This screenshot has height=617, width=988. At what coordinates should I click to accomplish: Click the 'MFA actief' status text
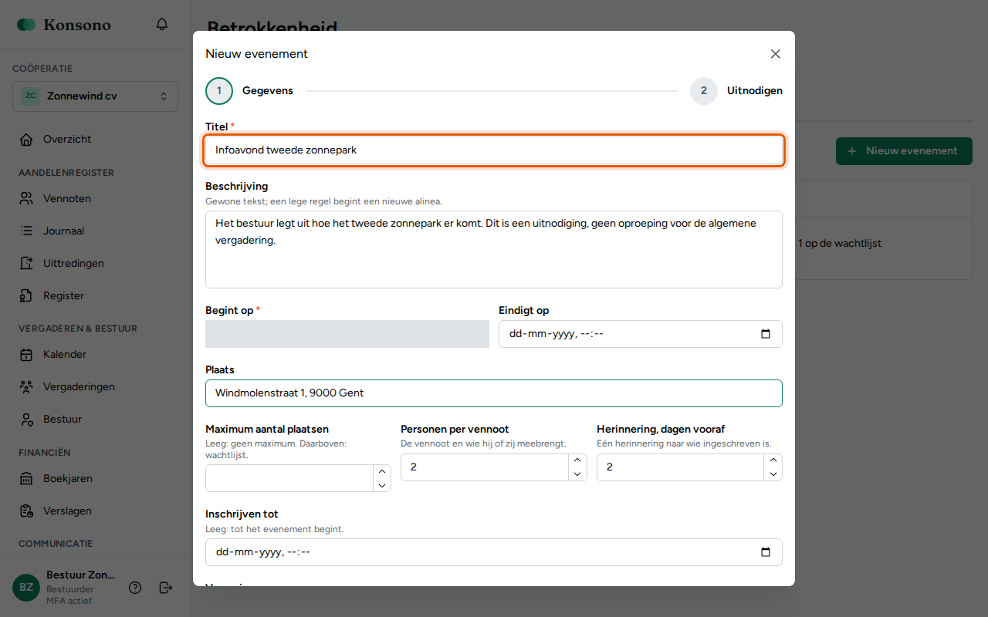[x=69, y=601]
